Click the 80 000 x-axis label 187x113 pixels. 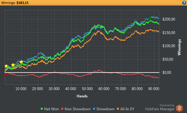(x=137, y=89)
